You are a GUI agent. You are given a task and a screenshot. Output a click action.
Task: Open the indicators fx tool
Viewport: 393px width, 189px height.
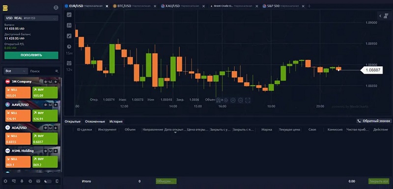click(69, 26)
